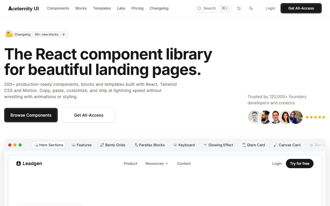This screenshot has width=330, height=206.
Task: Switch to the Bento Grids tab
Action: pos(113,145)
